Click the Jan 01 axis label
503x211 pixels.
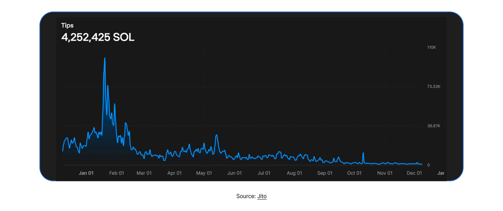(86, 173)
